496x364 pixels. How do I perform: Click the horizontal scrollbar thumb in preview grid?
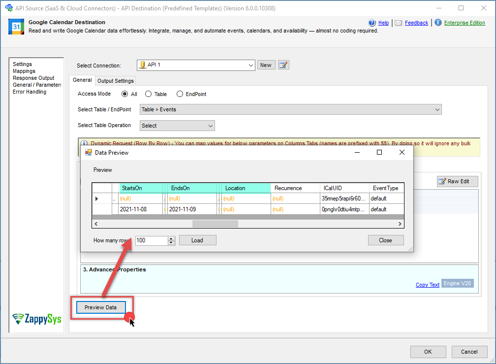[215, 224]
